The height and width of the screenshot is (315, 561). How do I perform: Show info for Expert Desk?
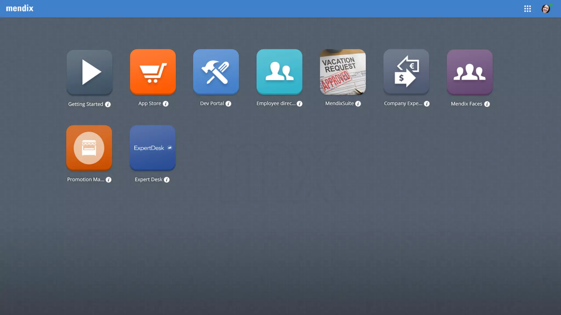click(x=167, y=180)
